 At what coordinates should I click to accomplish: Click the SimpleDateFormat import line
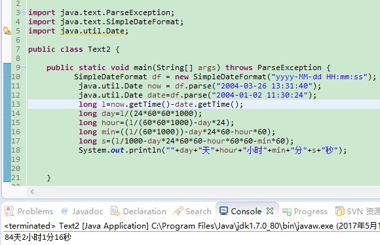click(106, 22)
